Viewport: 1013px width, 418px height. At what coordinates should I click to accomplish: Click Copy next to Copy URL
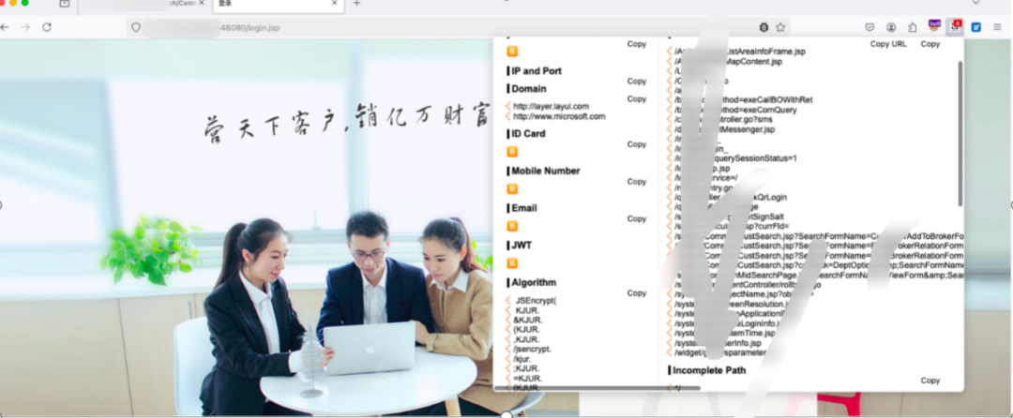[x=930, y=44]
